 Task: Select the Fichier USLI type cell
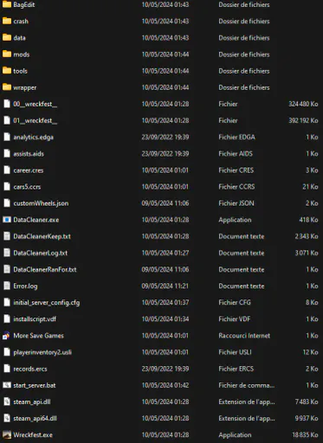235,352
